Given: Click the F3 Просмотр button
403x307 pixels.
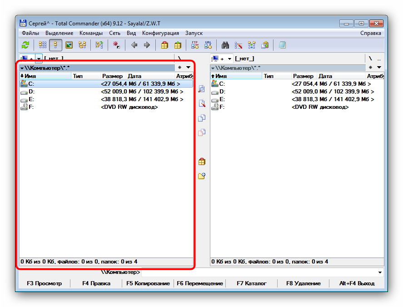Looking at the screenshot, I should point(44,283).
